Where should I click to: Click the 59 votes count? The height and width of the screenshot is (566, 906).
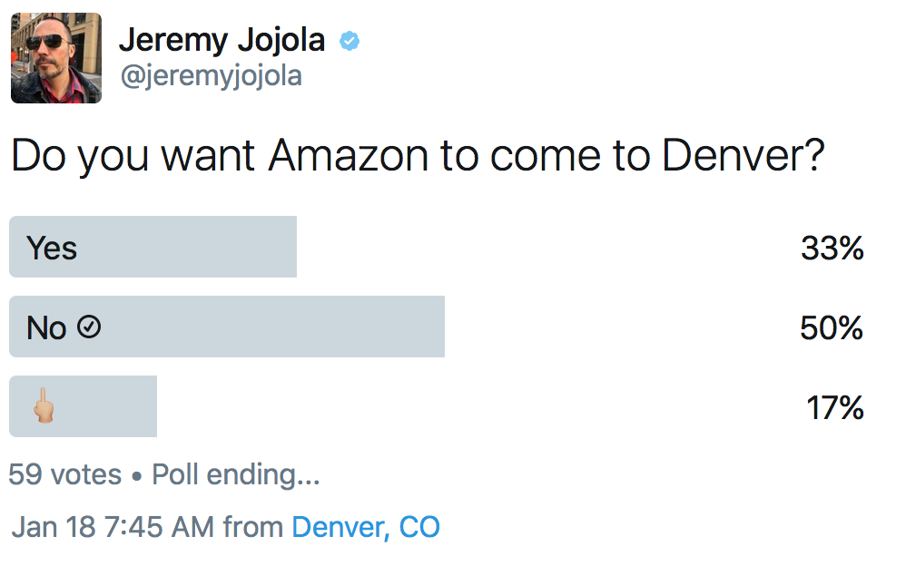64,474
